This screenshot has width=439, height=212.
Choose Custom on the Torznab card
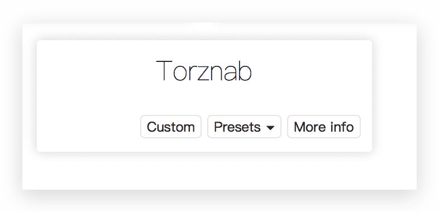coord(171,127)
